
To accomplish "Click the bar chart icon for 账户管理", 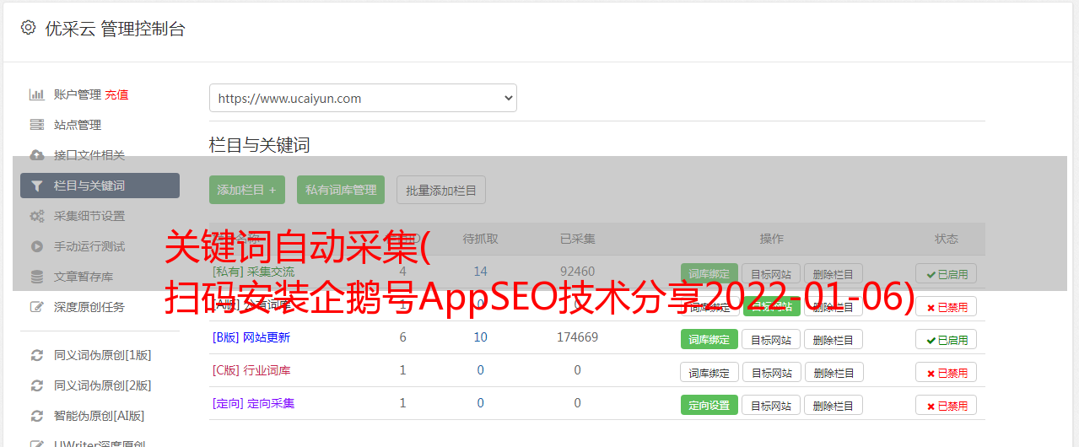I will point(36,94).
